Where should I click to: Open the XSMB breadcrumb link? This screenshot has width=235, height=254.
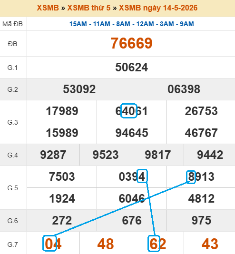pos(48,8)
